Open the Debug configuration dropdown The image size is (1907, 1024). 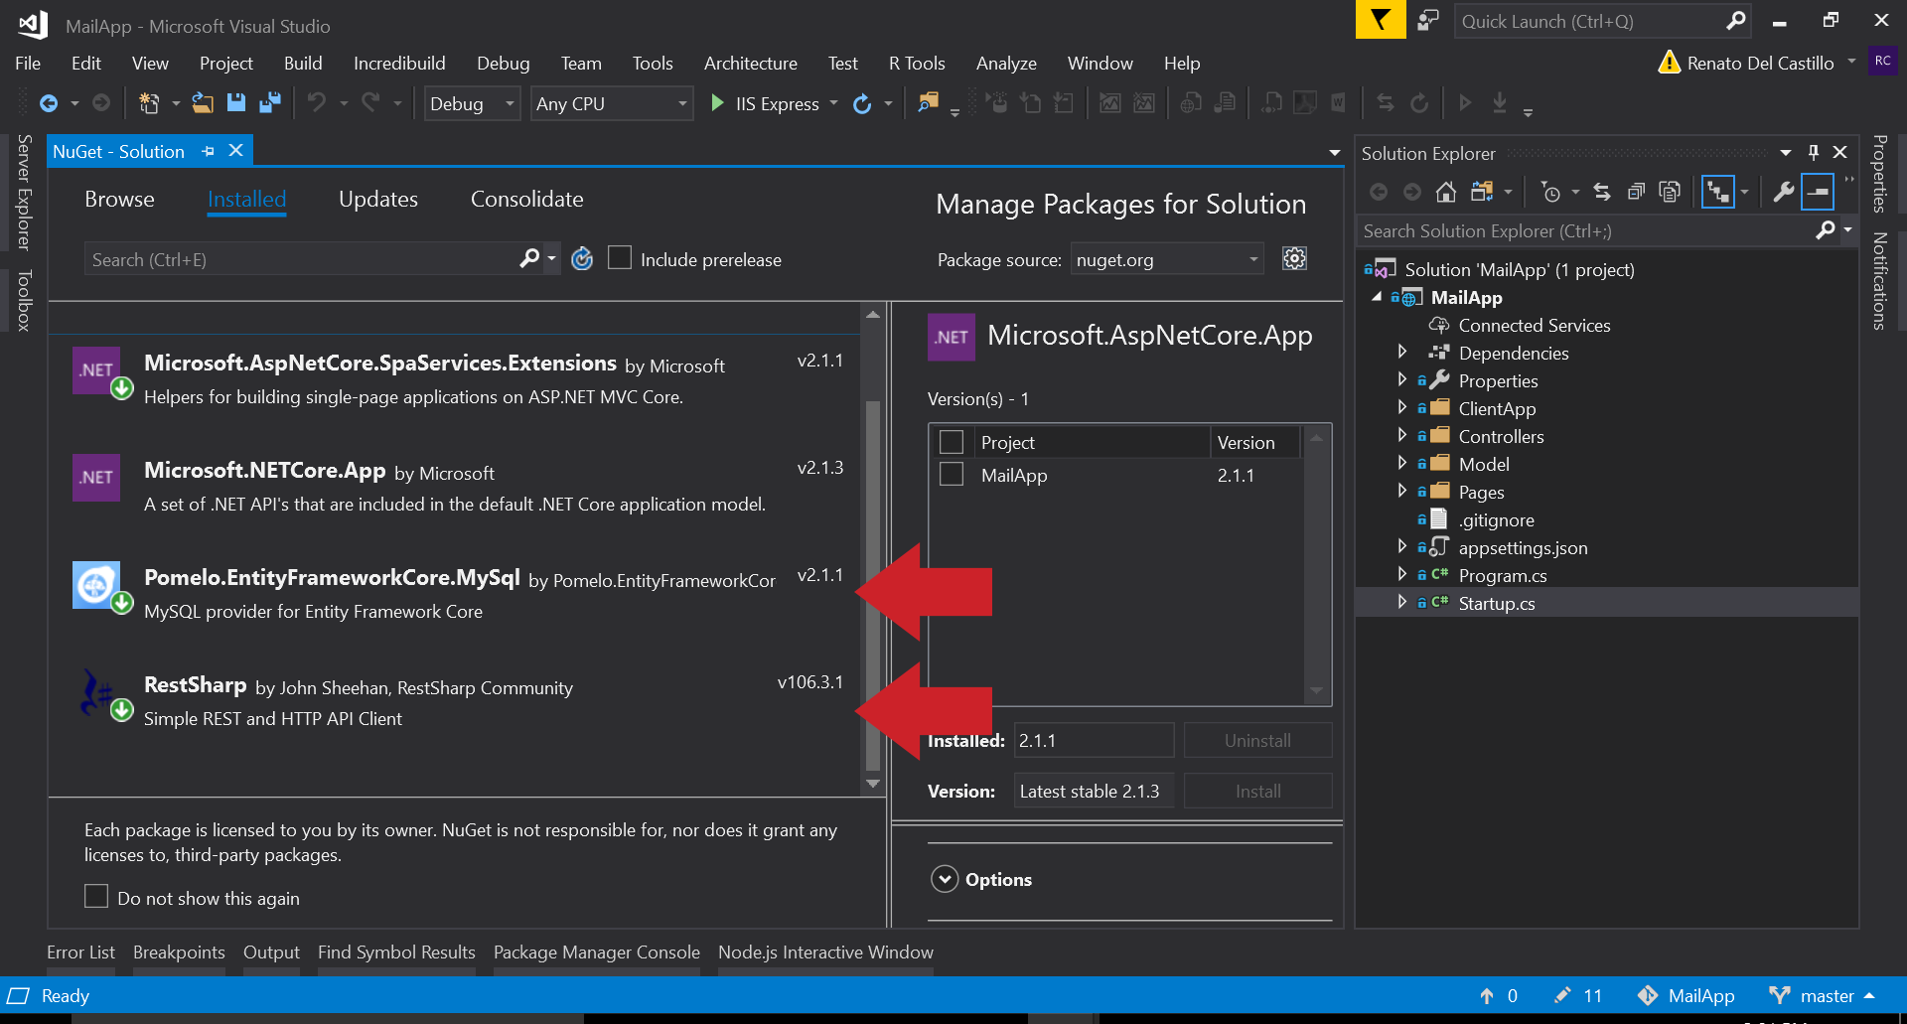point(472,103)
